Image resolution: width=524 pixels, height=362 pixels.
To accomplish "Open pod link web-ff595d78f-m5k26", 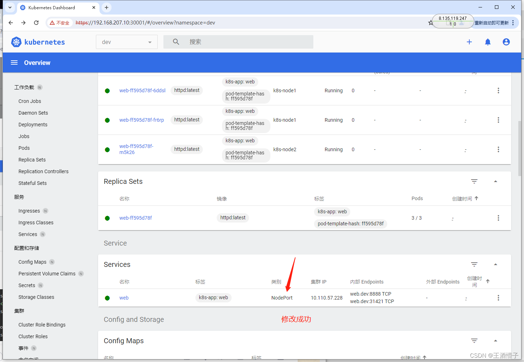I will 136,149.
